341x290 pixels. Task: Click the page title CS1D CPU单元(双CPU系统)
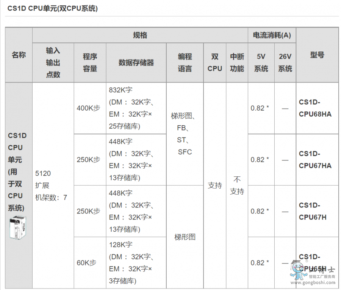point(53,8)
